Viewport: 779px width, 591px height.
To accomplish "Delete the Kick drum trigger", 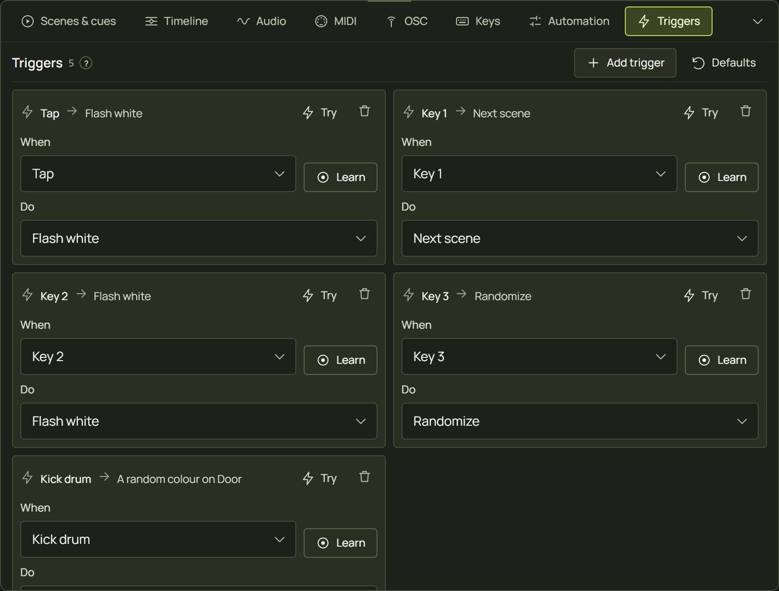I will click(x=364, y=477).
